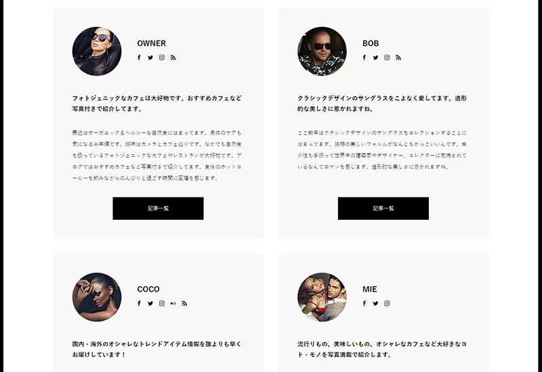
Task: Open BOB's Instagram icon
Action: (387, 57)
